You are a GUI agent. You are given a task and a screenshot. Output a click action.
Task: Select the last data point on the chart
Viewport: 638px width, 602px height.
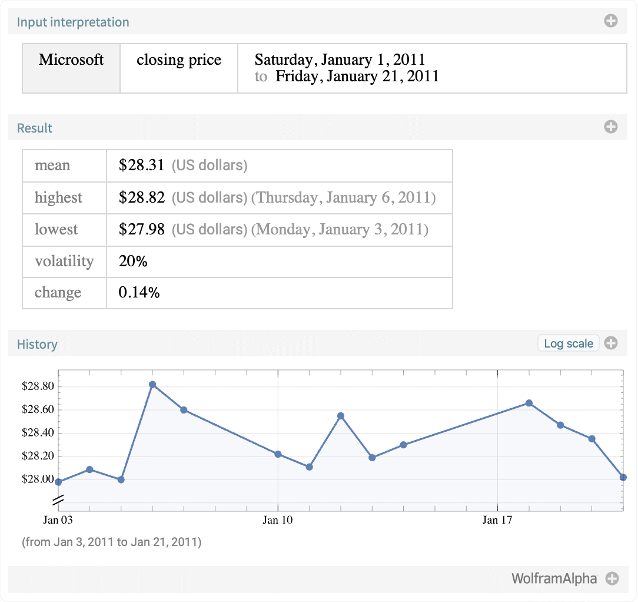pos(623,477)
